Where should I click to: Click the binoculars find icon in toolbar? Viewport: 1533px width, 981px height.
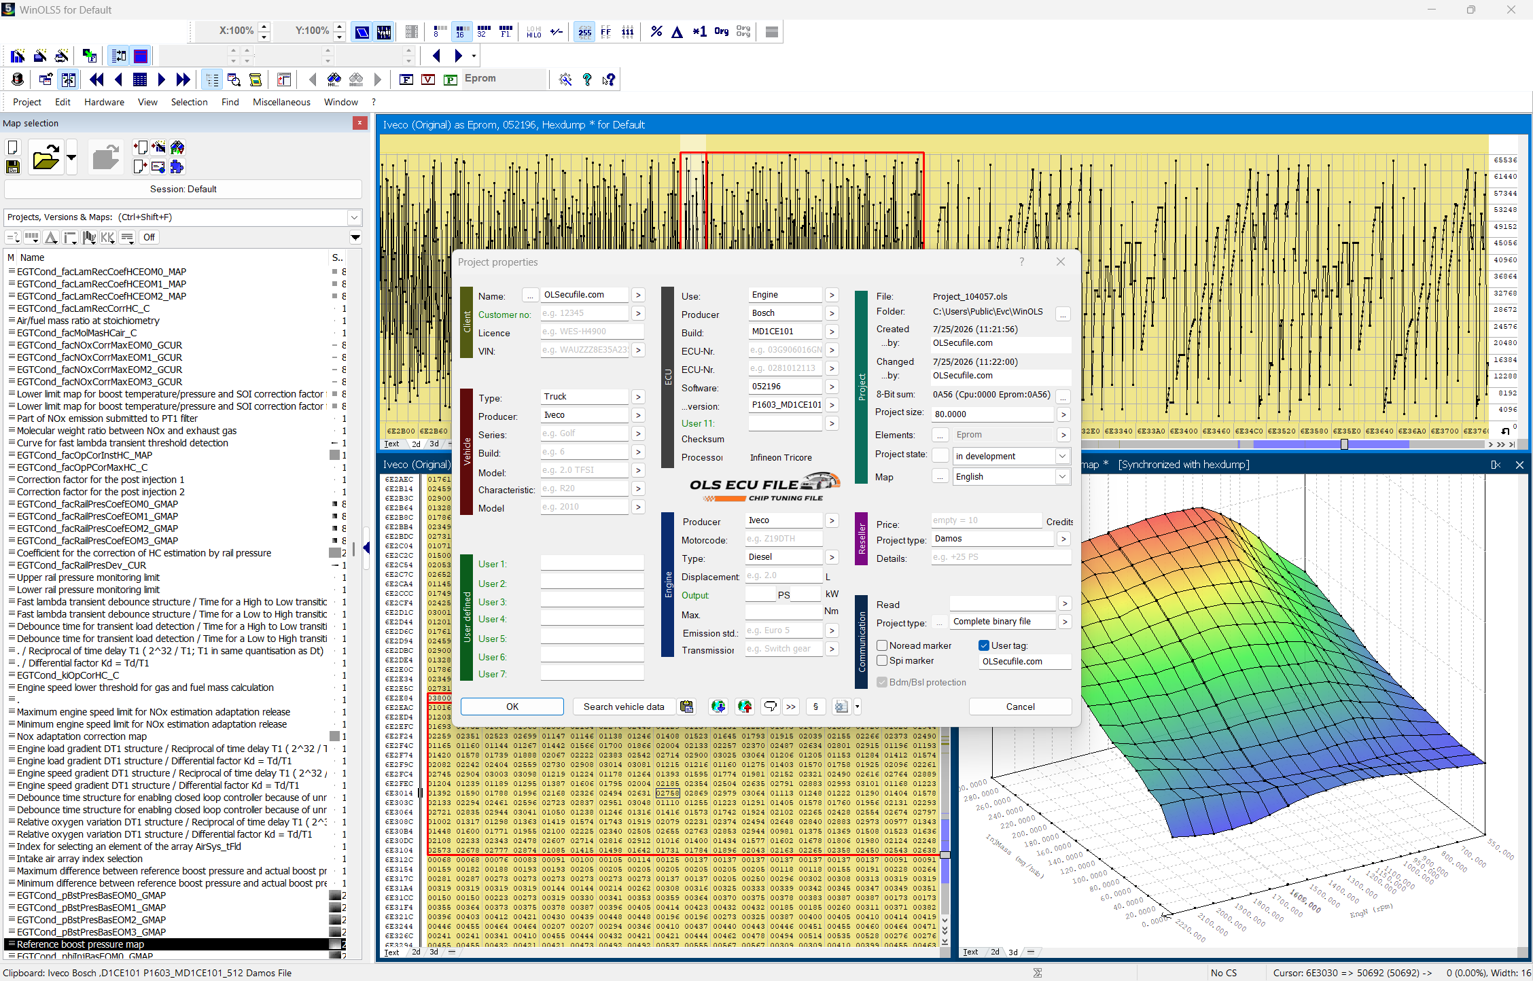pyautogui.click(x=334, y=79)
